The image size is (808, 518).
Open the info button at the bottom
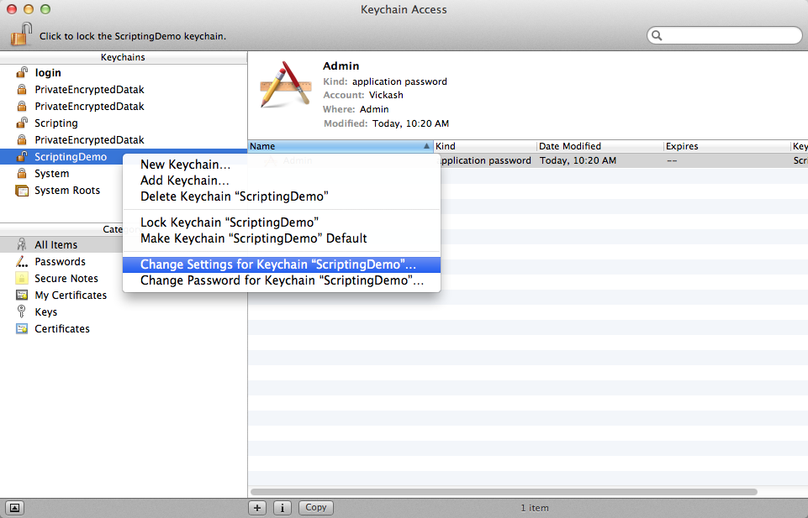tap(282, 508)
